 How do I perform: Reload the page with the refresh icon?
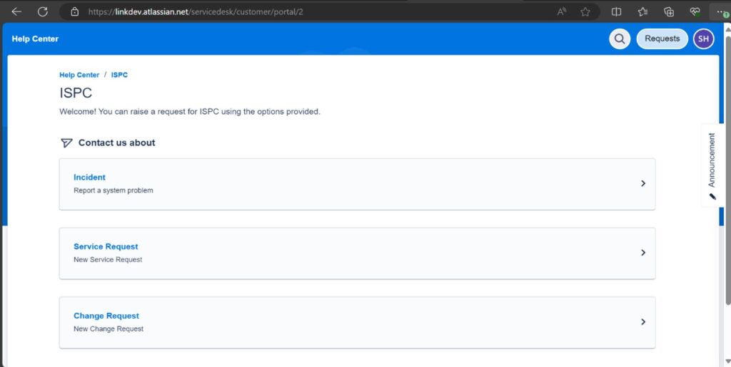tap(42, 11)
